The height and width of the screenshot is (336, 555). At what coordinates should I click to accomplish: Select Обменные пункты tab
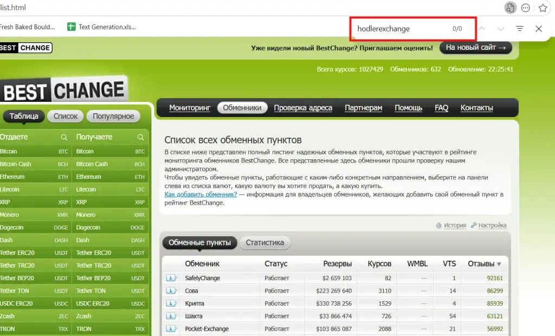tap(199, 243)
